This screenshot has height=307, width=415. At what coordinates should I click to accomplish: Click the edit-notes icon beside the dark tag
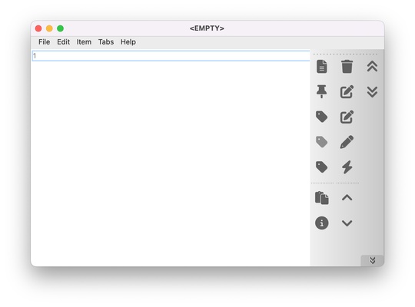click(x=347, y=117)
